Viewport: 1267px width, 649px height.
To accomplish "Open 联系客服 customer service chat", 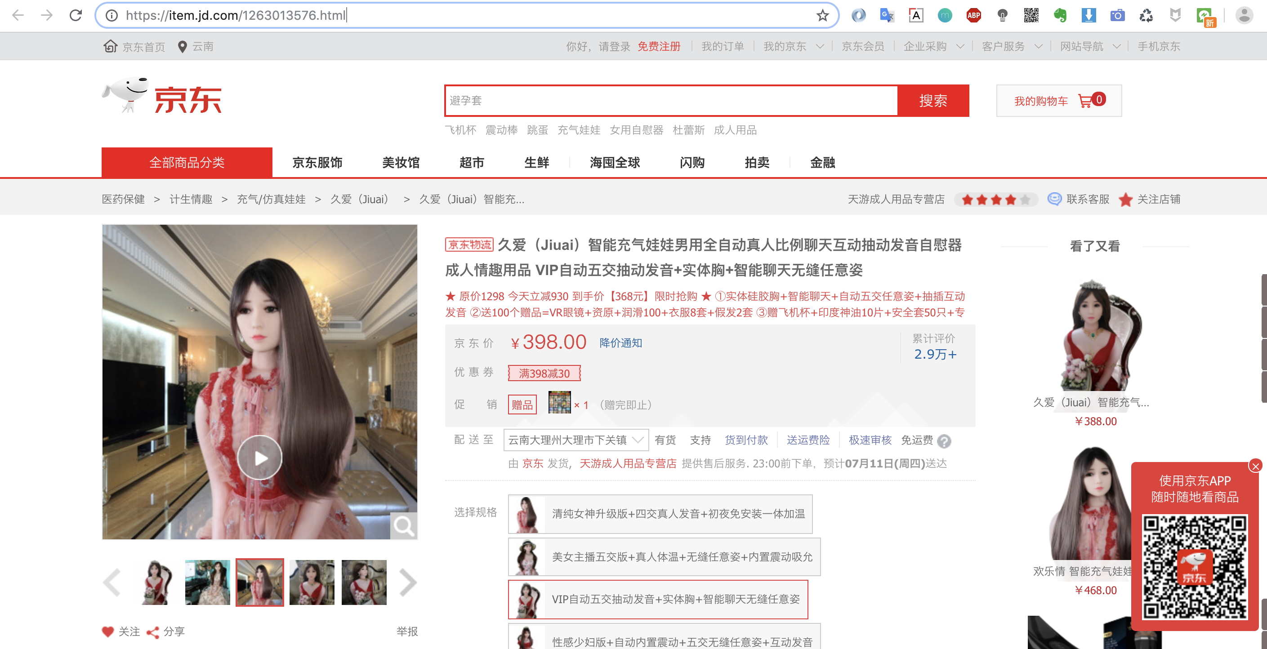I will coord(1087,200).
